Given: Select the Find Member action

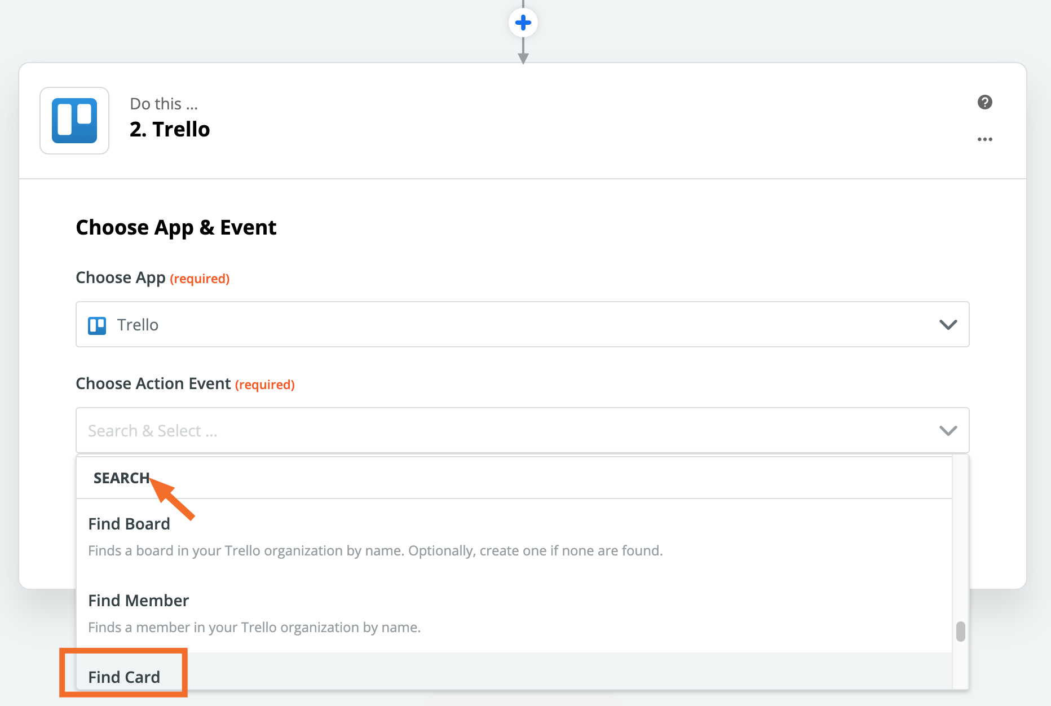Looking at the screenshot, I should 139,601.
